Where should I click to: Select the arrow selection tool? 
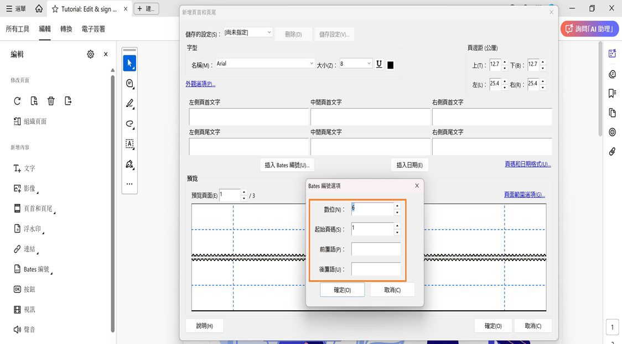(129, 63)
